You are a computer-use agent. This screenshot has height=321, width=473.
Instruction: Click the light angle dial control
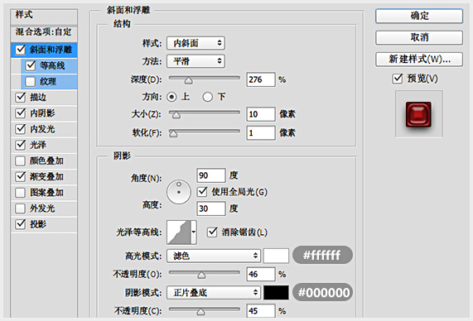179,192
